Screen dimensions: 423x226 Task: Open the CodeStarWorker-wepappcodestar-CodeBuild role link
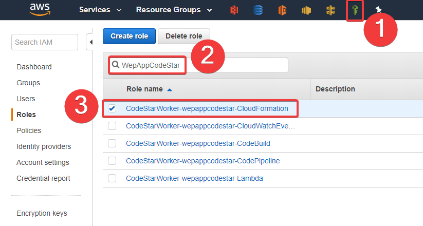click(x=198, y=143)
